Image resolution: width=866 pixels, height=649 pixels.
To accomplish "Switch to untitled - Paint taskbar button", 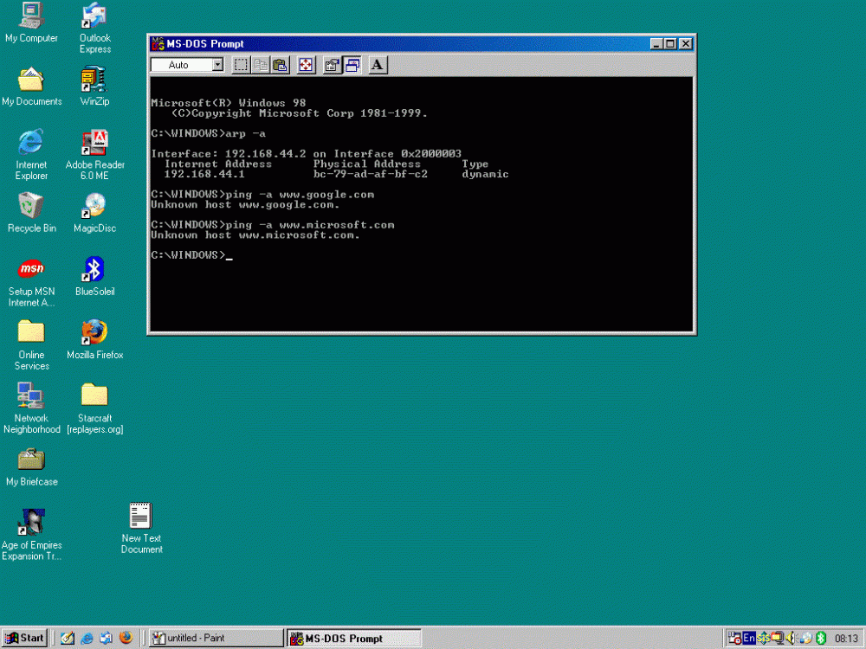I will 216,638.
